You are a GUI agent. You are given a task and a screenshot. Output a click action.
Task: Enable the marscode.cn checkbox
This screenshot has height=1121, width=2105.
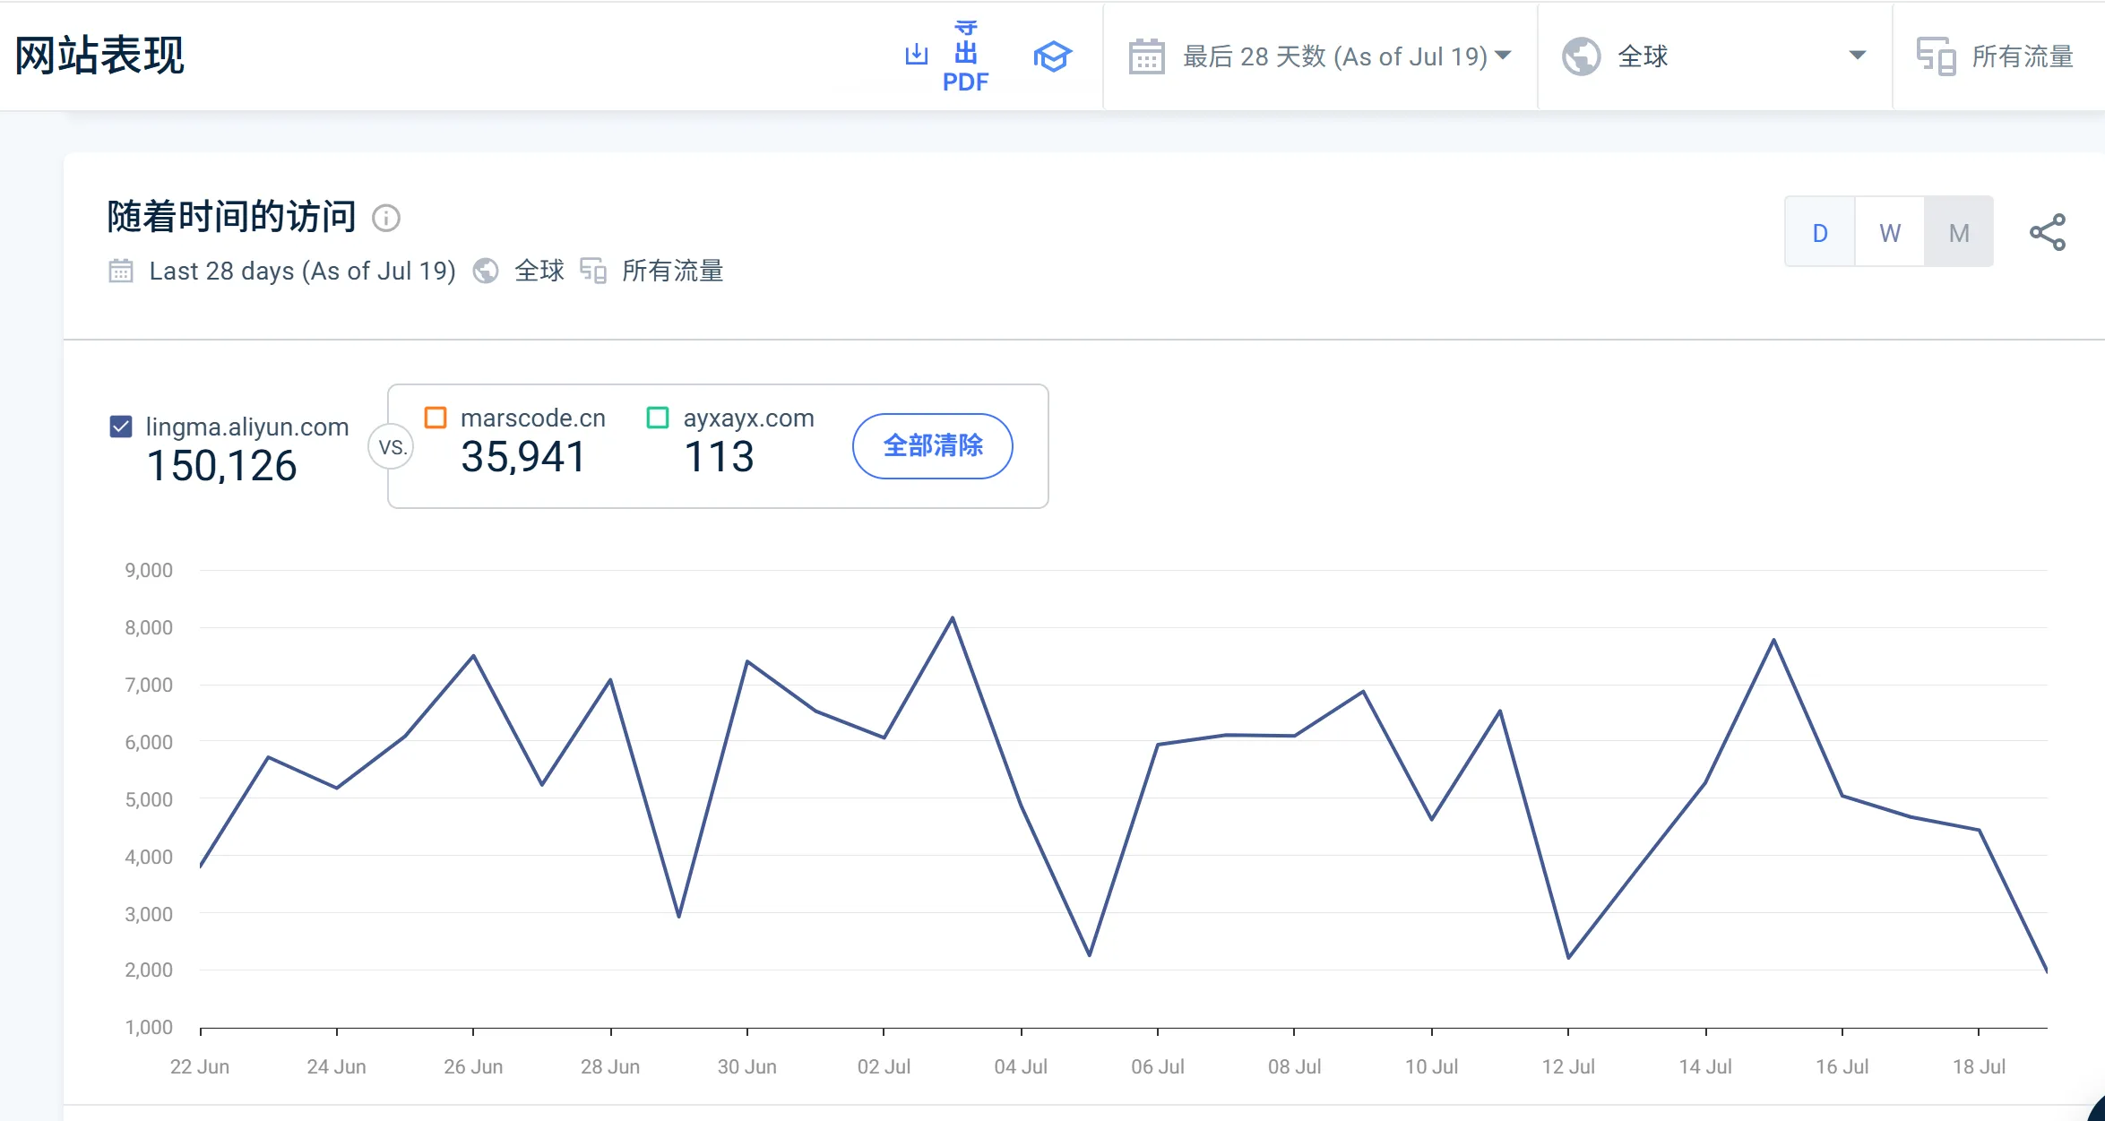pyautogui.click(x=436, y=418)
